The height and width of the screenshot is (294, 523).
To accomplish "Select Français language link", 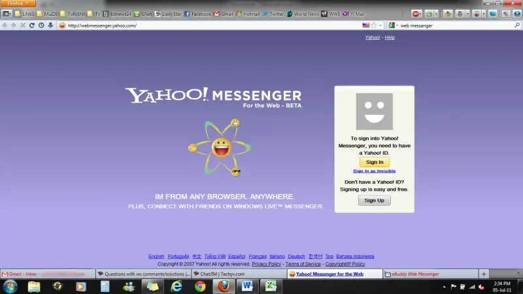I will click(x=258, y=256).
